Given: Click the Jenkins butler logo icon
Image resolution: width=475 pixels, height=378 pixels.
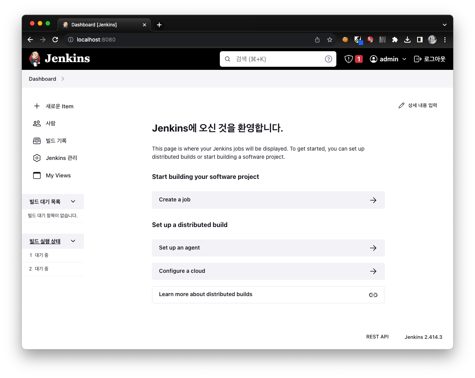Looking at the screenshot, I should 35,59.
